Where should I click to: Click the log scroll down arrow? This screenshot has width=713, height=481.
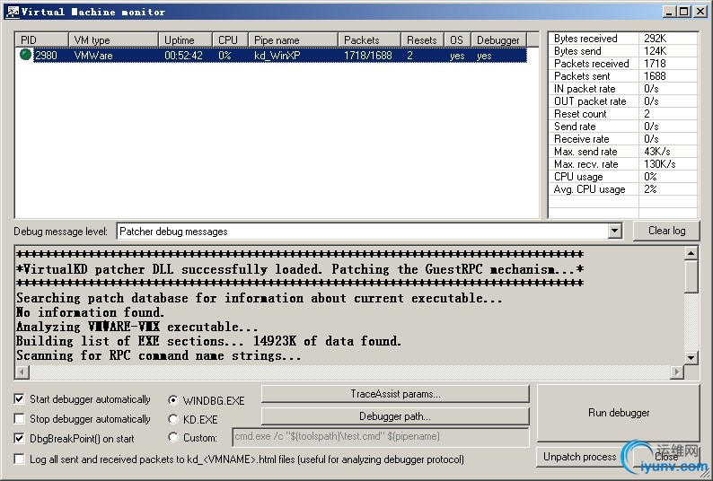click(x=691, y=357)
